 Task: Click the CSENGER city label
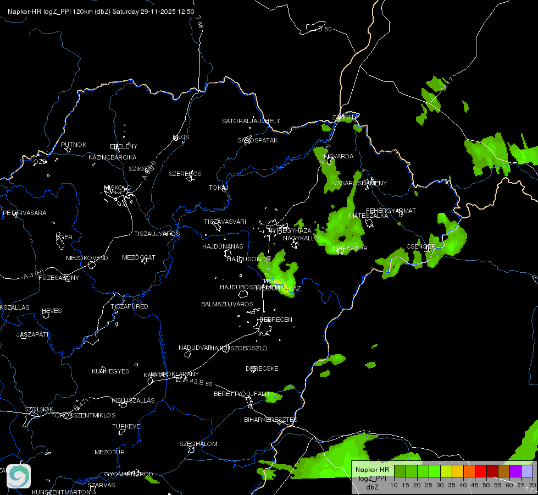tap(420, 246)
